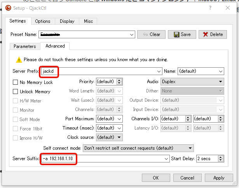Open the Dither None dropdown

pos(192,91)
